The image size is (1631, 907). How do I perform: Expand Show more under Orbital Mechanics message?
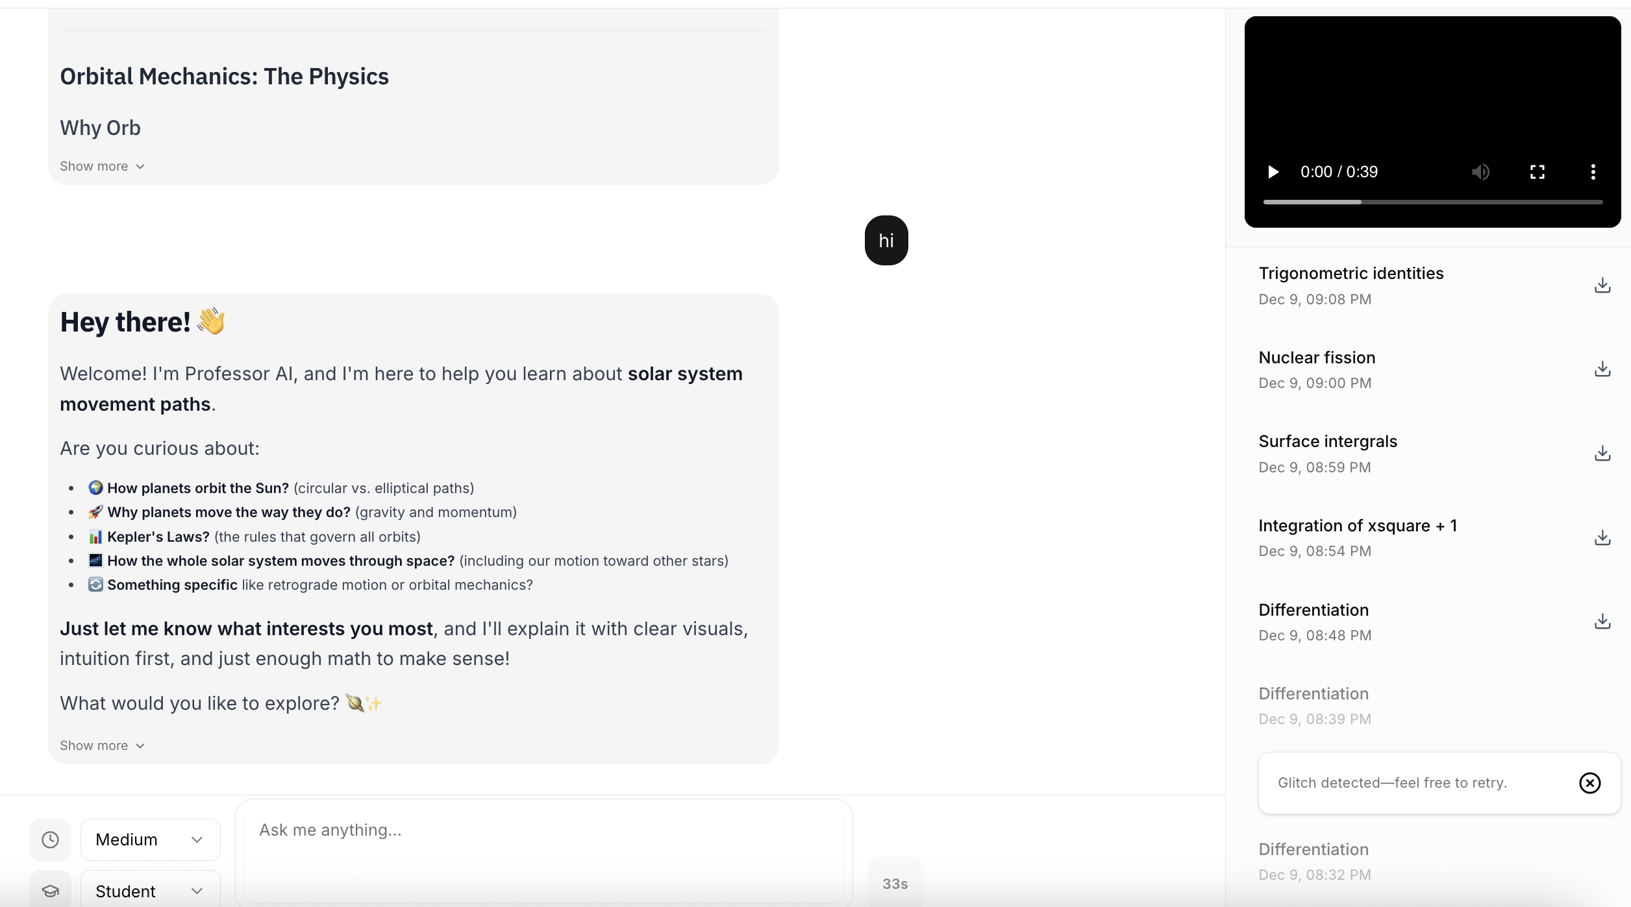coord(102,166)
